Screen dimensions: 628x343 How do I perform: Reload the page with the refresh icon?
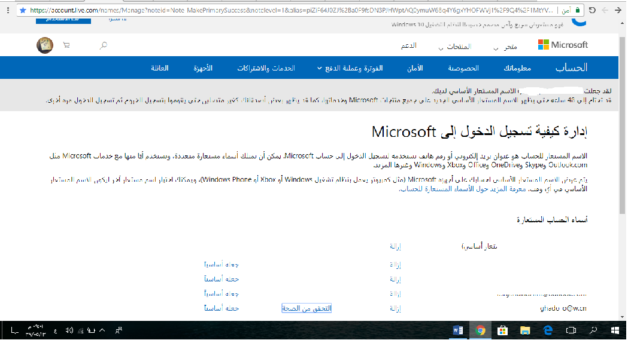click(x=592, y=10)
